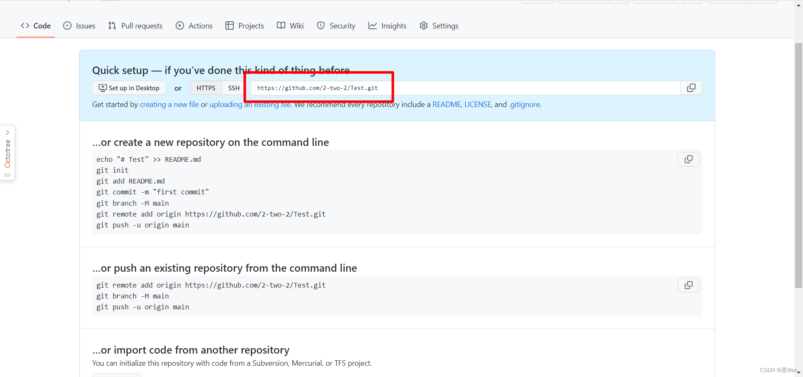803x377 pixels.
Task: Select the HTTPS clone option
Action: point(206,88)
